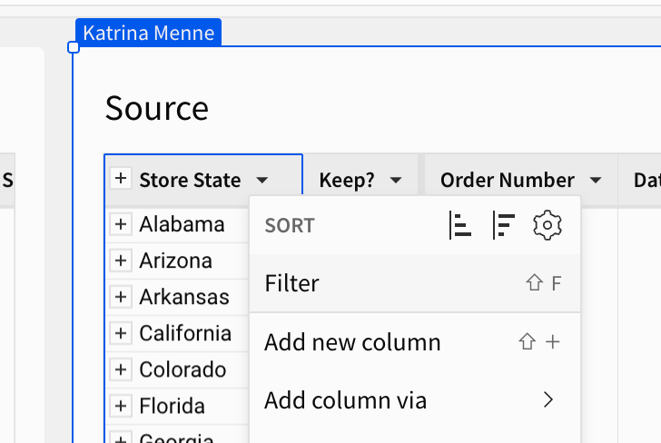
Task: Click the Order Number column header label
Action: (508, 181)
